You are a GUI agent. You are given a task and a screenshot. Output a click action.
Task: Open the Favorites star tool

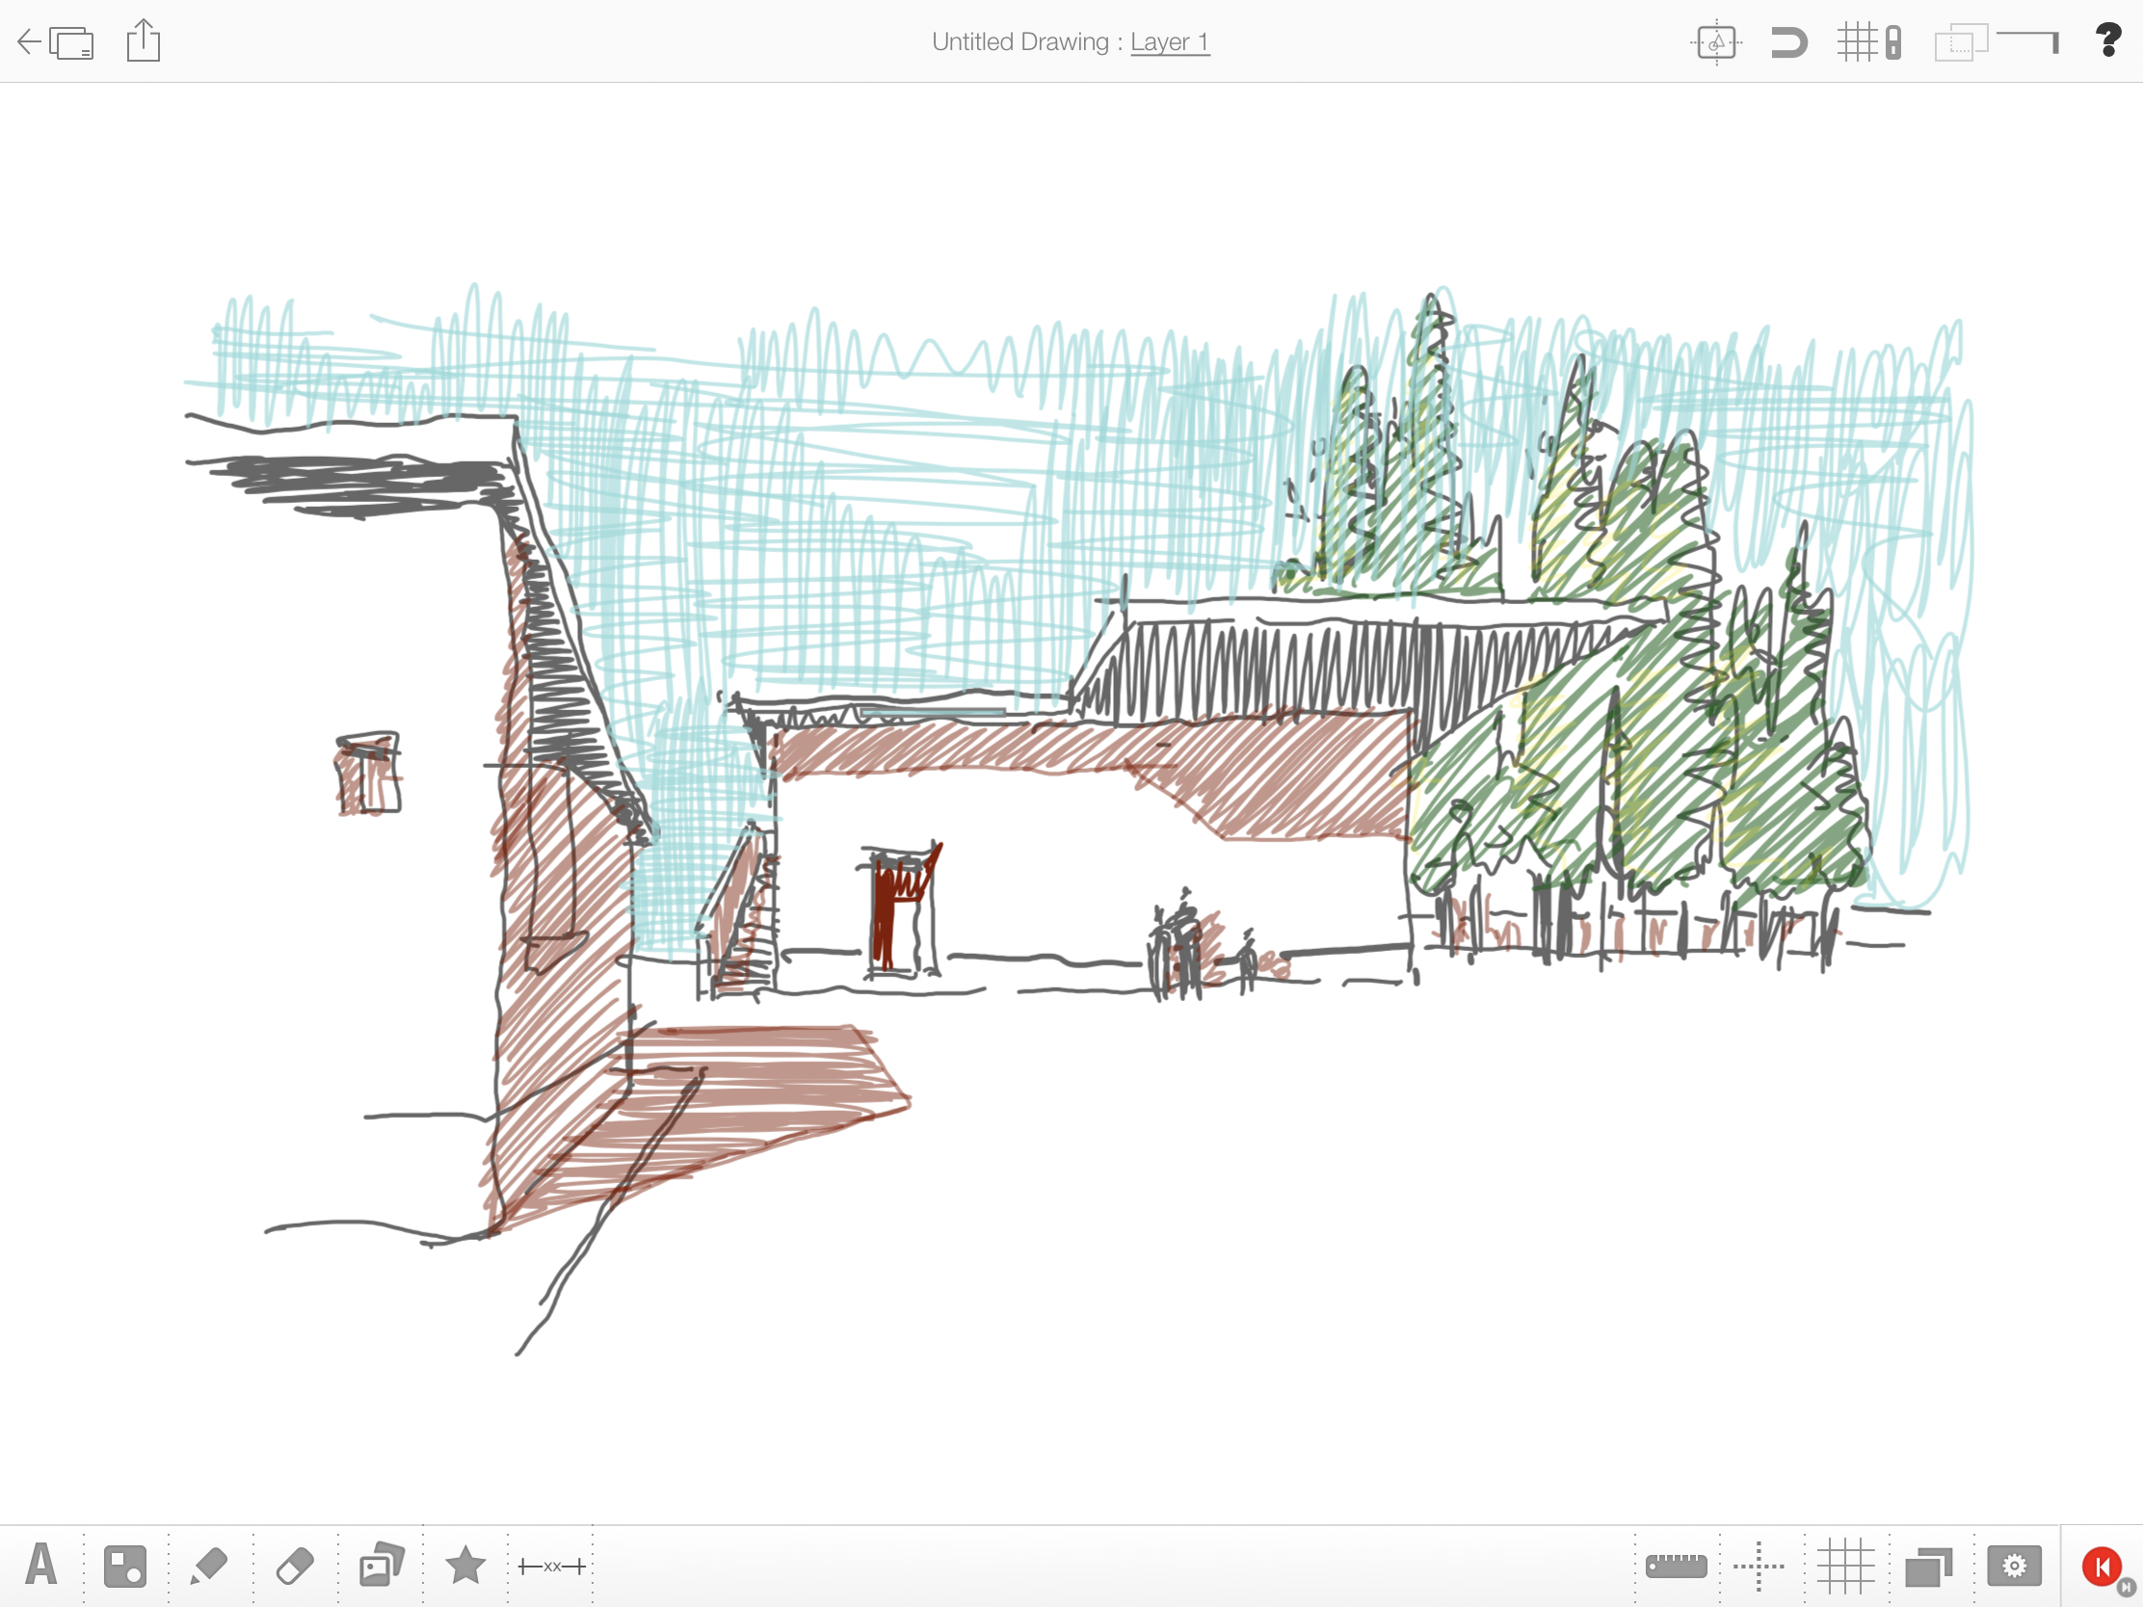tap(465, 1565)
